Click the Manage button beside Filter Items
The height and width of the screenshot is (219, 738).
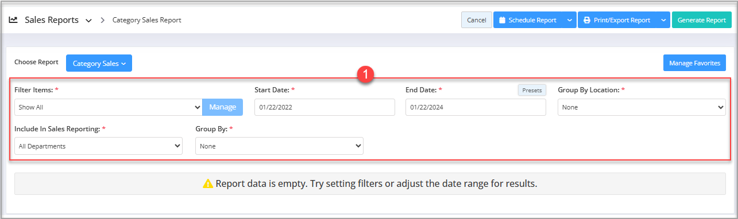tap(222, 107)
